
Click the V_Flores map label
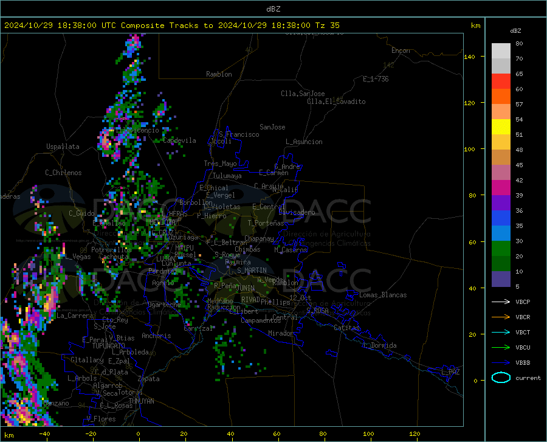[101, 419]
